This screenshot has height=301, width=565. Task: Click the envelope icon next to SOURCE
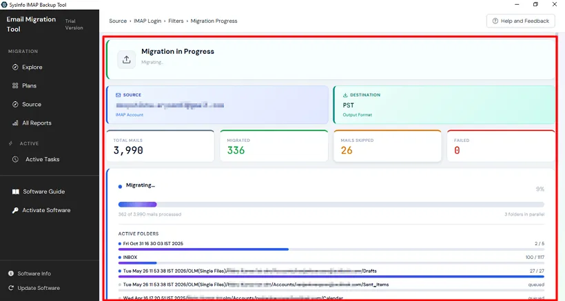pos(119,95)
